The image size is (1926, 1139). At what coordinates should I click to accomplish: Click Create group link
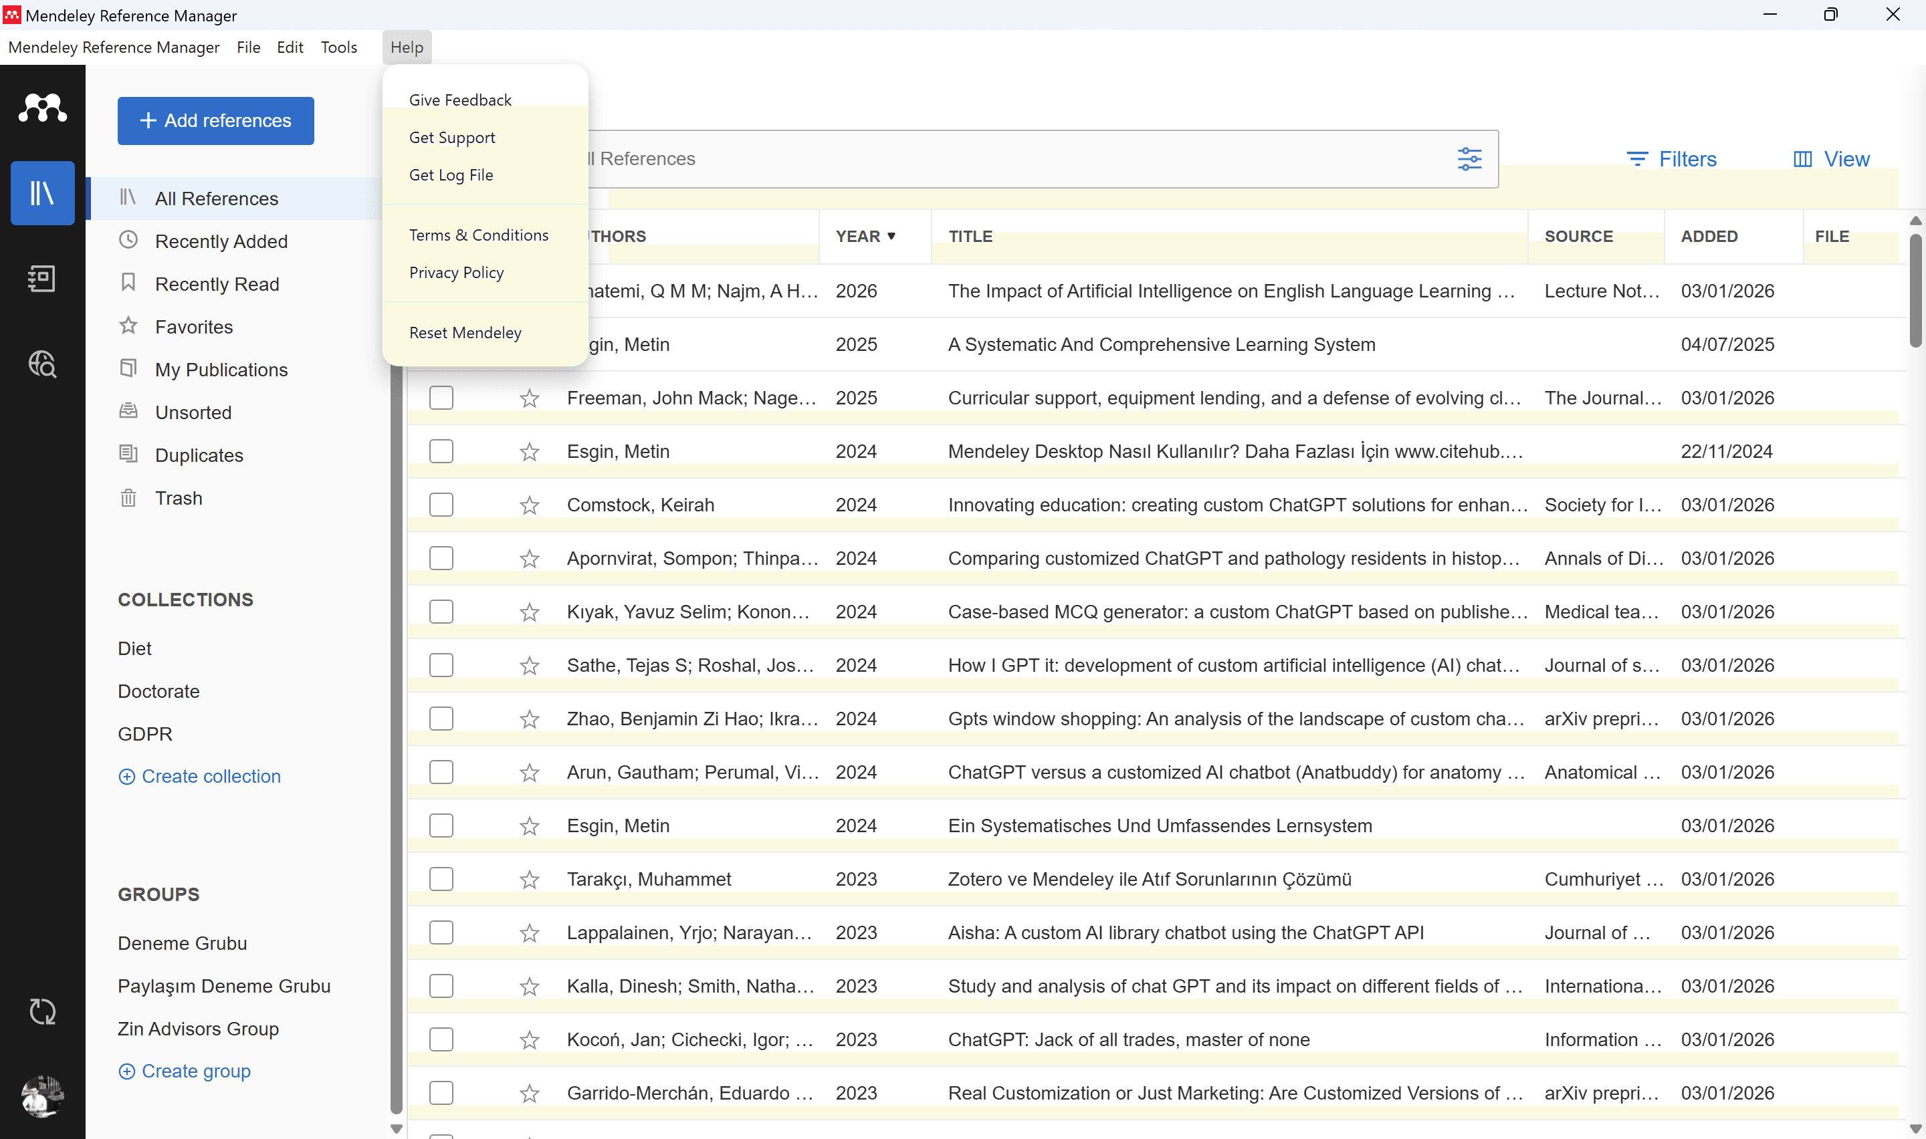[184, 1071]
